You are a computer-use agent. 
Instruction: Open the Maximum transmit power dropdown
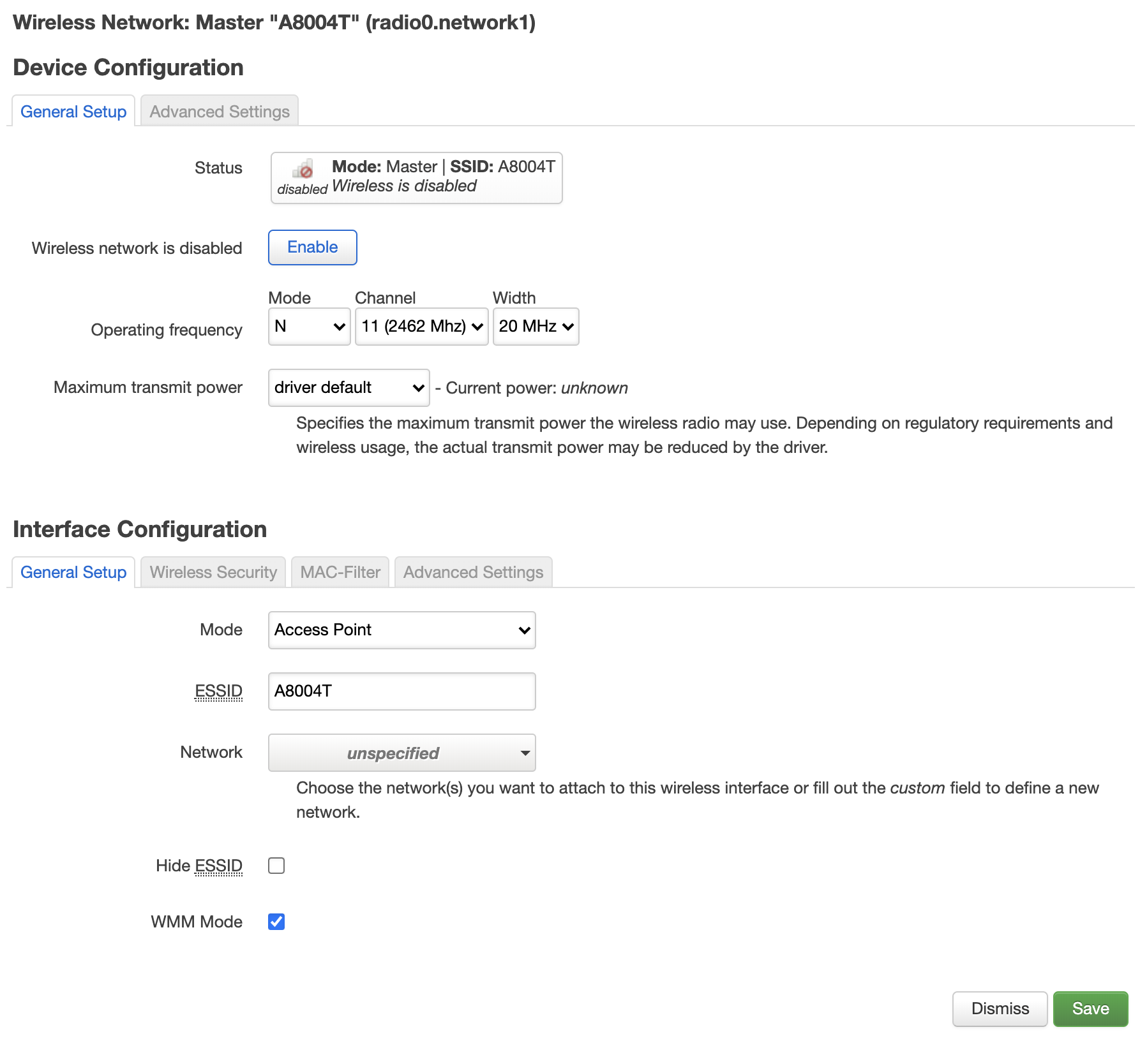click(x=349, y=388)
